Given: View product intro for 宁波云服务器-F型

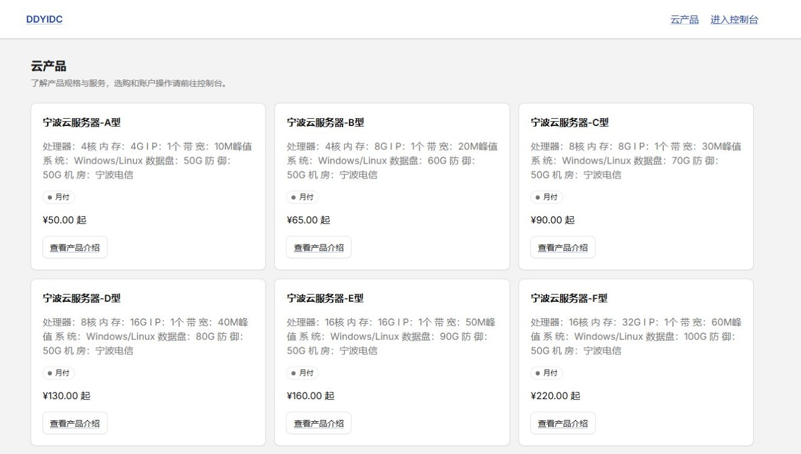Looking at the screenshot, I should coord(563,423).
